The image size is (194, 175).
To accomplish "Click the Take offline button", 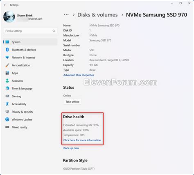I will coord(72,101).
